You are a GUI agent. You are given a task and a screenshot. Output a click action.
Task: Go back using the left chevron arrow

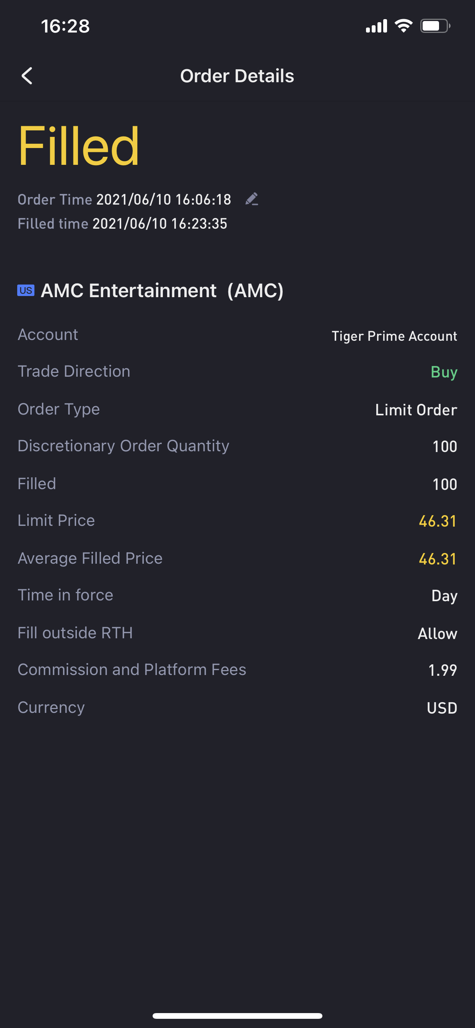point(27,76)
